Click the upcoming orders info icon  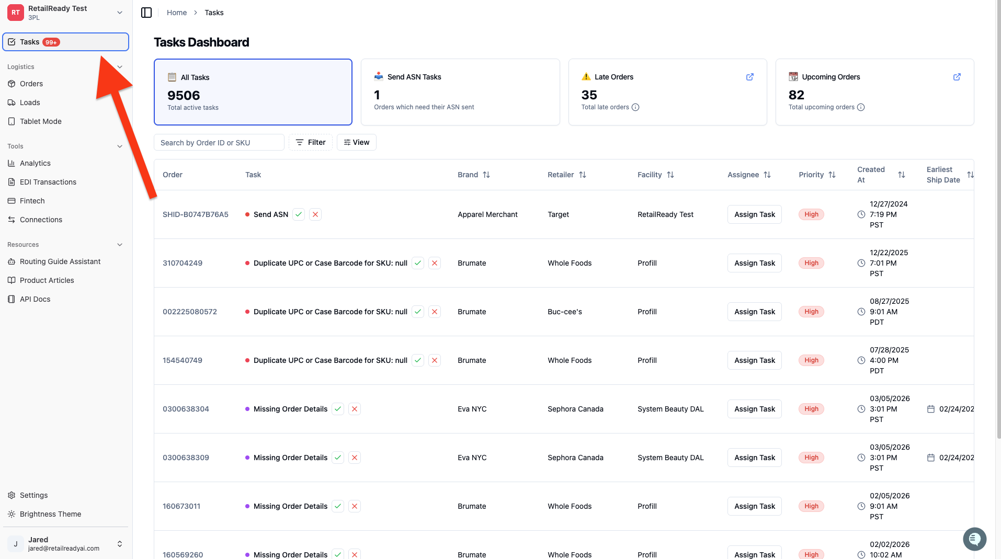[x=861, y=107]
